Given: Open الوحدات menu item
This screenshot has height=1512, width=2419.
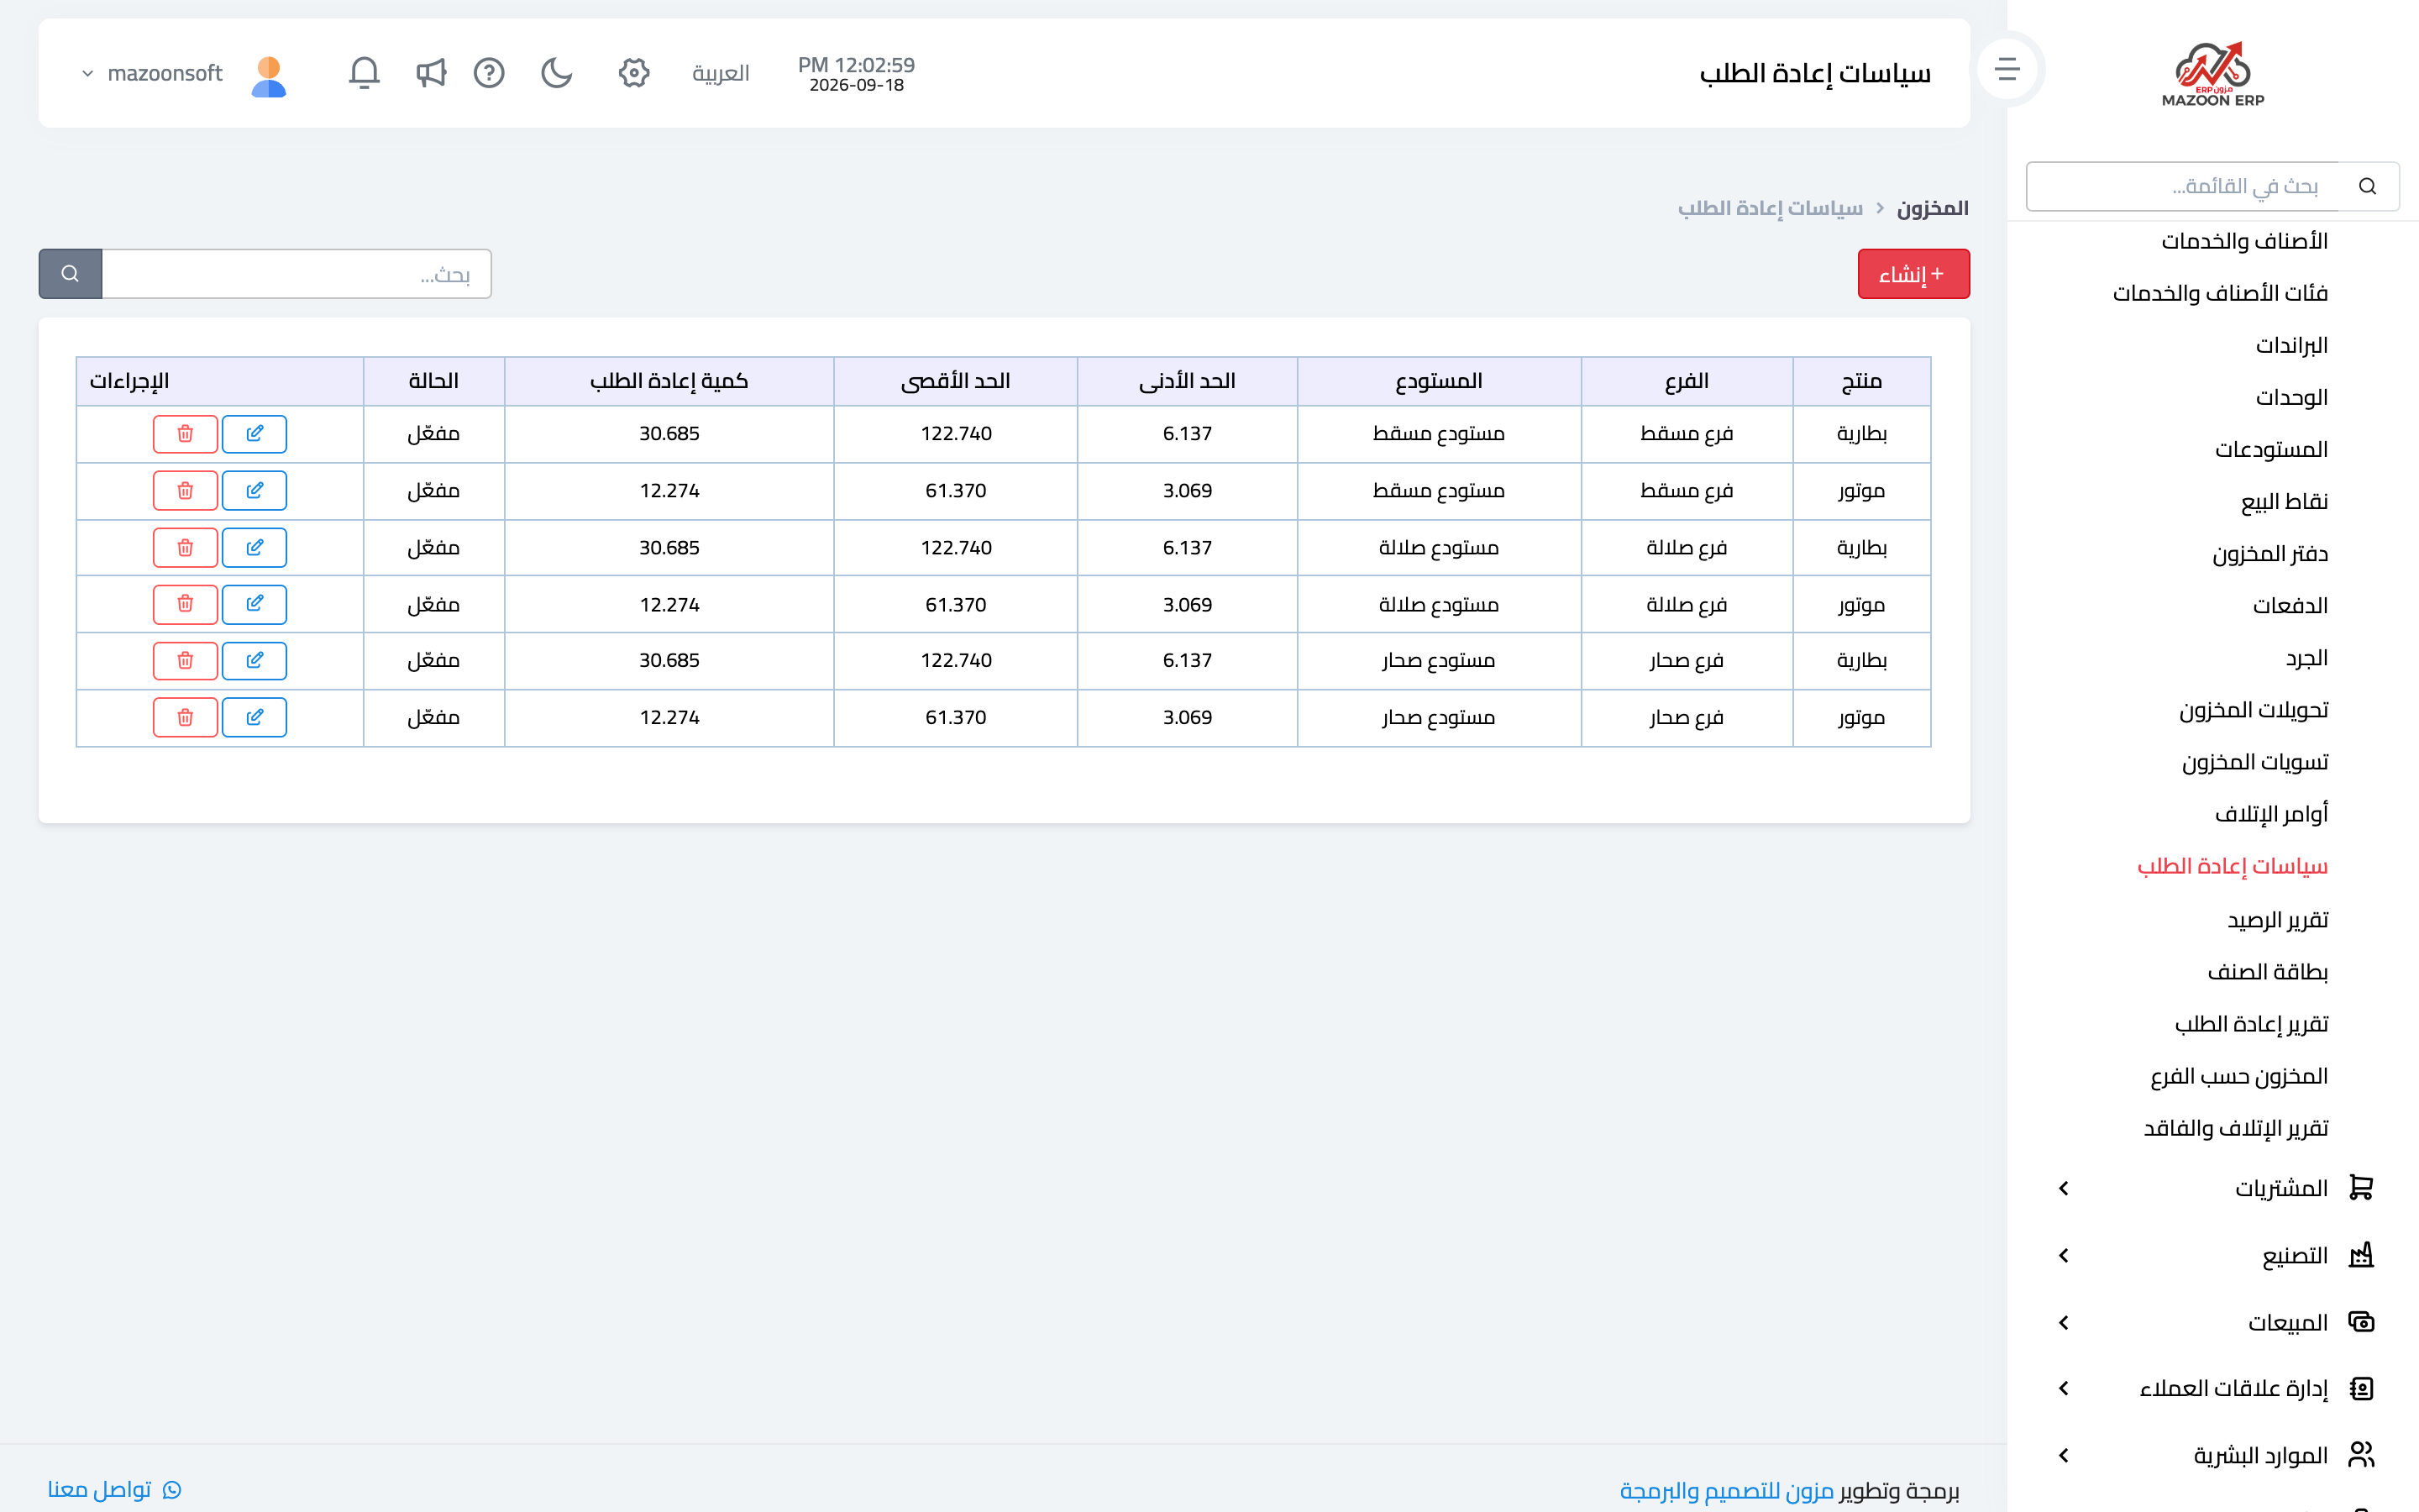Looking at the screenshot, I should coord(2291,397).
